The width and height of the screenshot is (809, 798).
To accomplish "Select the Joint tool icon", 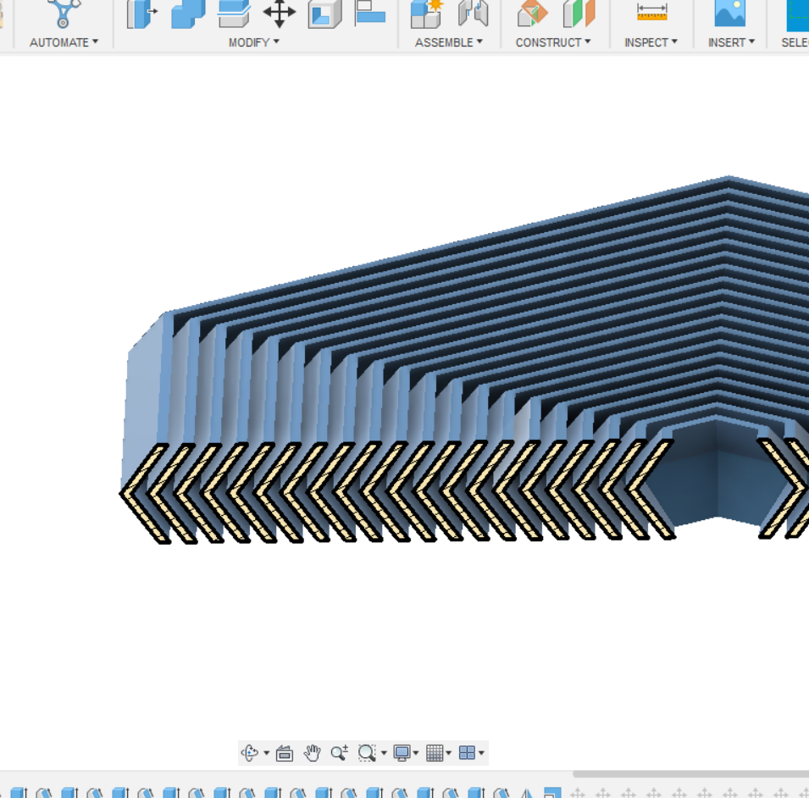I will tap(474, 14).
